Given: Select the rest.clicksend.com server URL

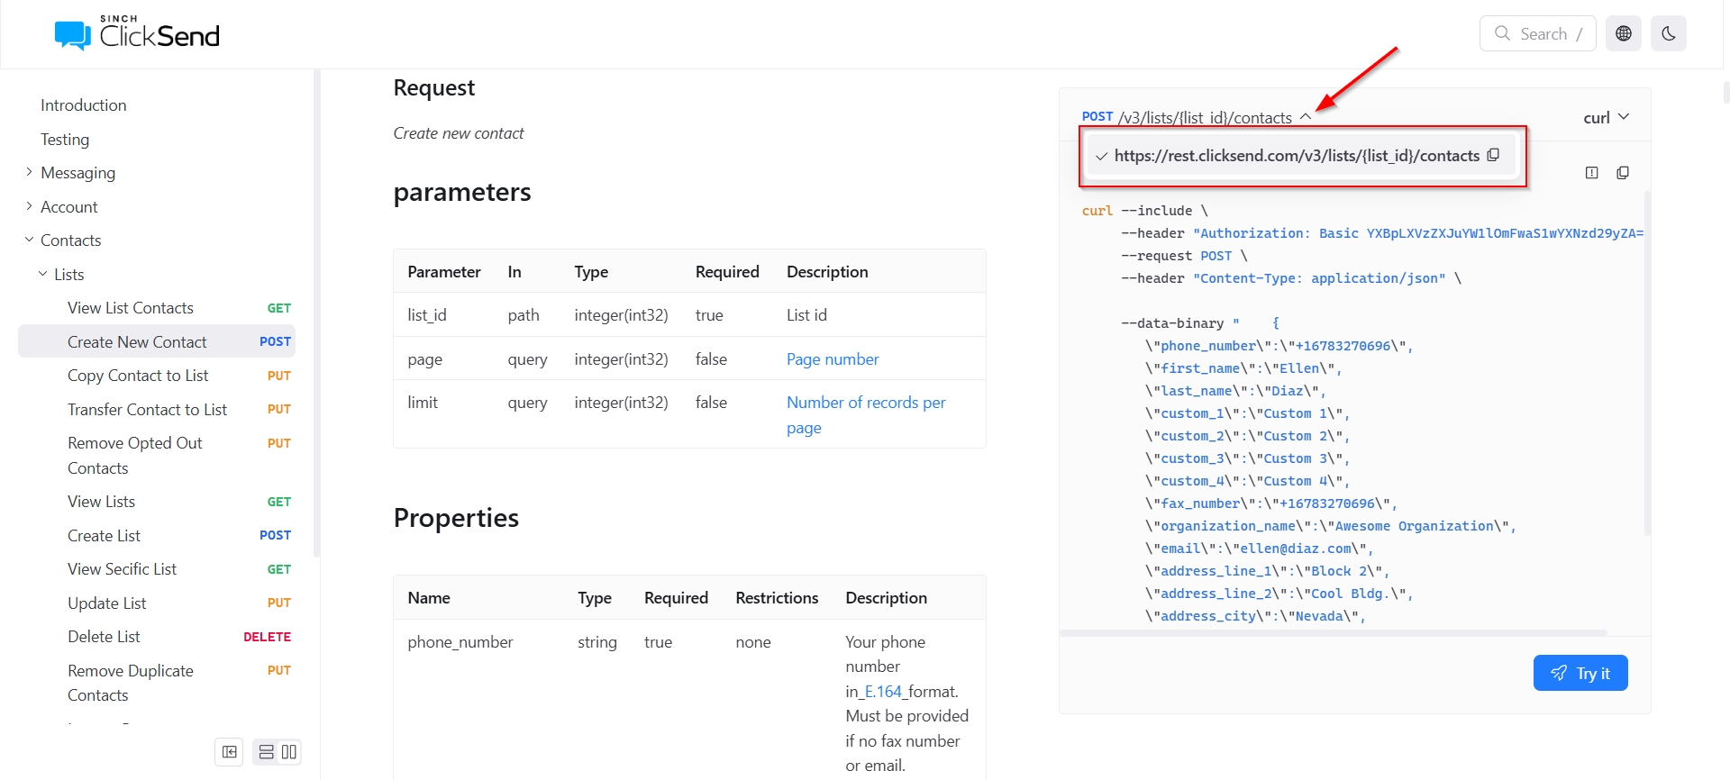Looking at the screenshot, I should [x=1303, y=156].
